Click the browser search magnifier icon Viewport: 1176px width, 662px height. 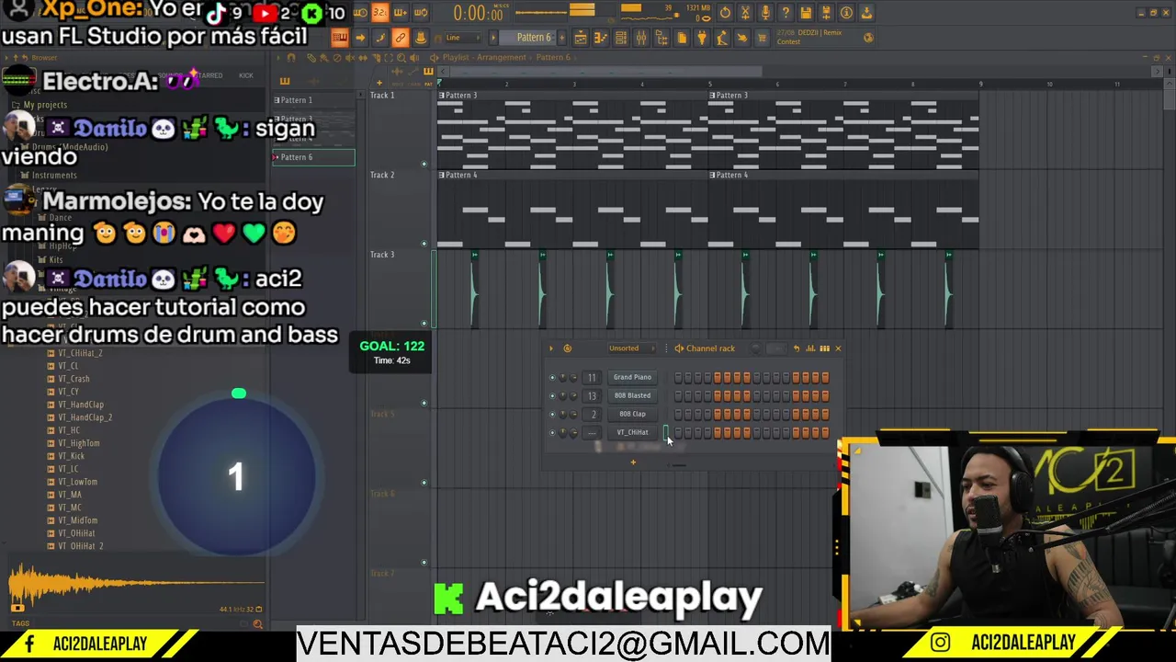(258, 624)
